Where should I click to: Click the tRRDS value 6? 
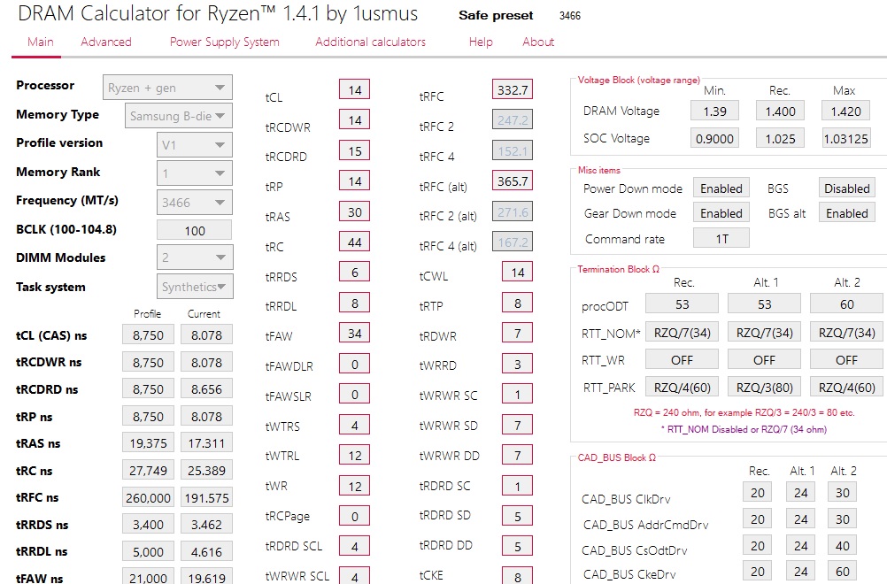point(355,272)
